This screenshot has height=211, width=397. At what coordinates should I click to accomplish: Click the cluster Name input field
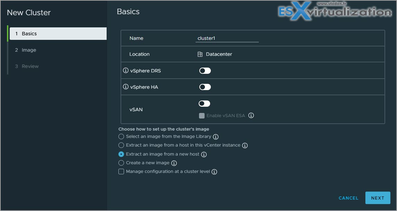tap(227, 38)
